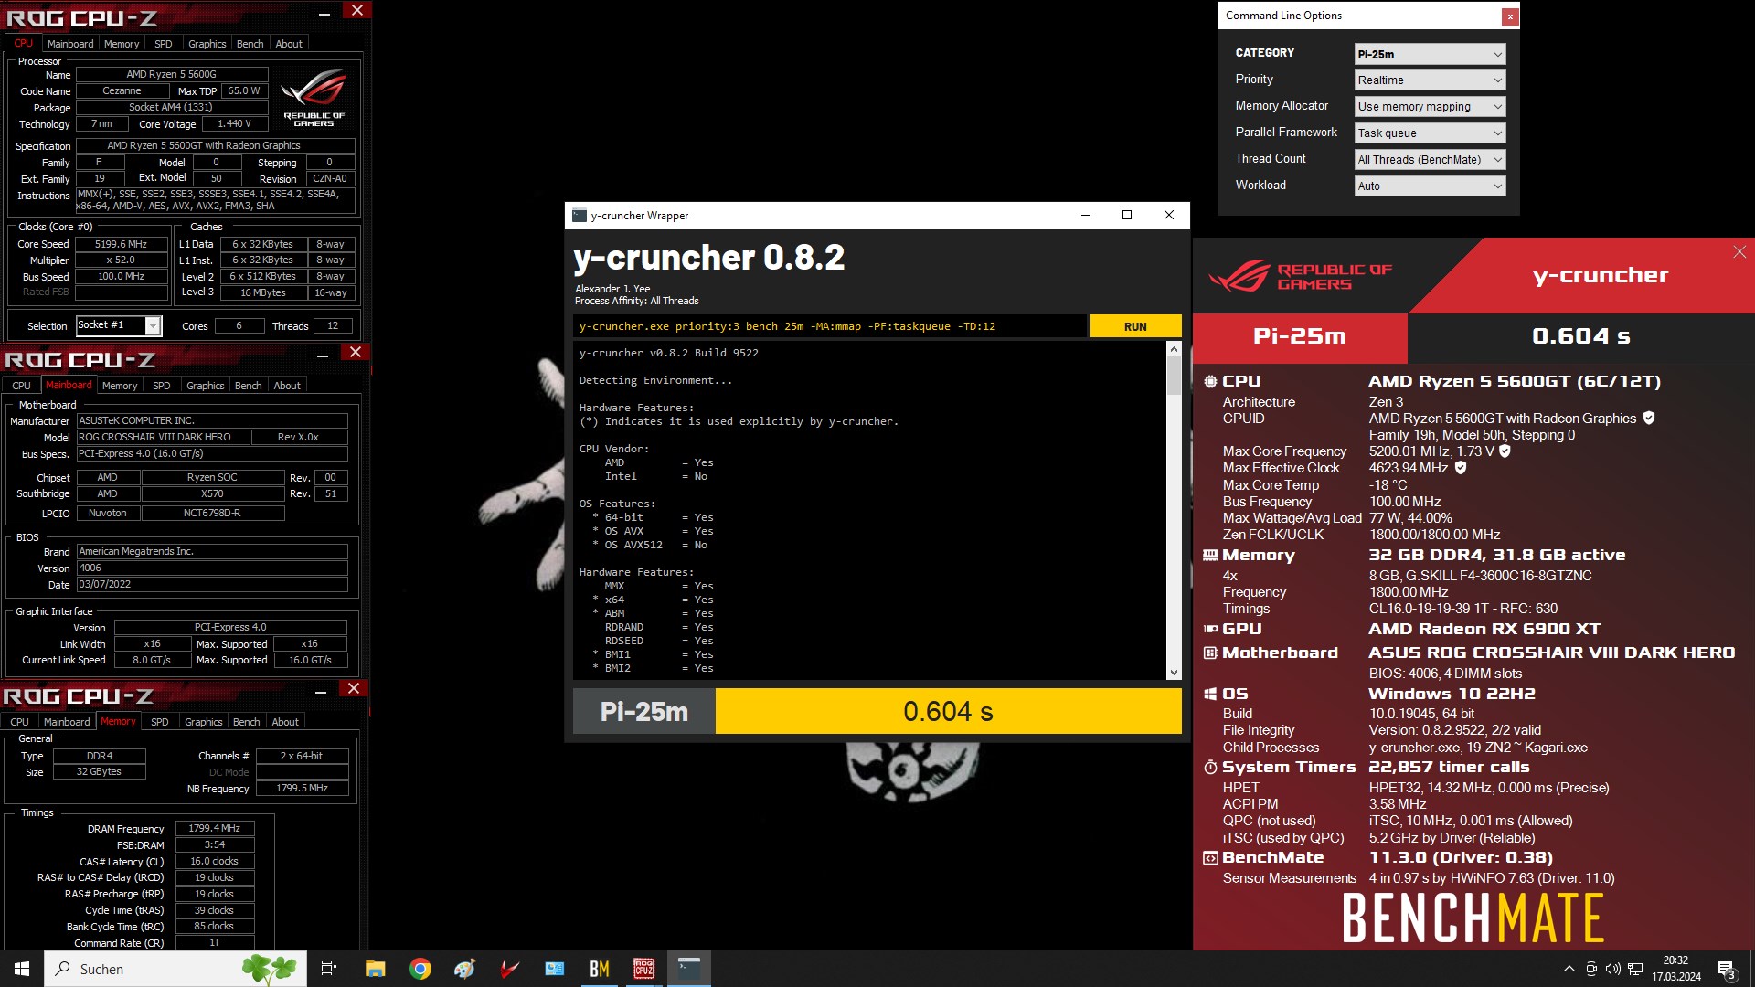Viewport: 1755px width, 987px height.
Task: Click the System Timers stopwatch icon
Action: point(1210,768)
